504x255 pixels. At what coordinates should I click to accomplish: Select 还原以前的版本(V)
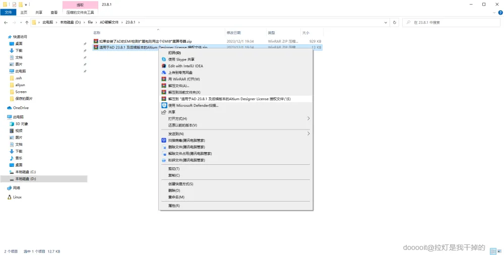click(x=235, y=125)
